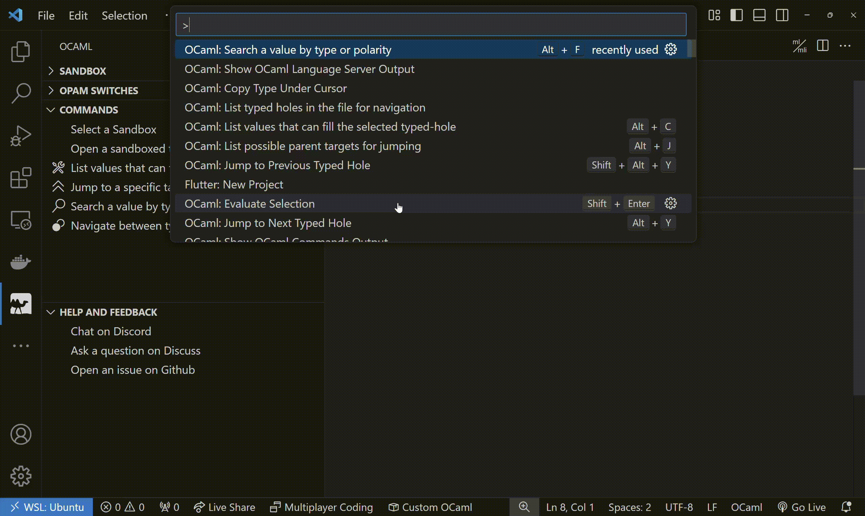The height and width of the screenshot is (516, 865).
Task: Toggle the Evaluate Selection gear icon
Action: (x=671, y=203)
